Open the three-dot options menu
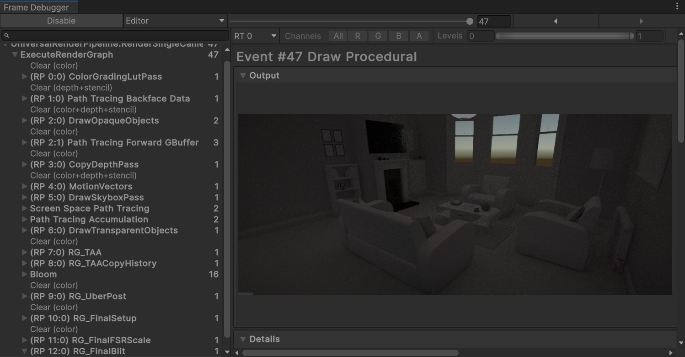The height and width of the screenshot is (357, 685). [x=678, y=5]
